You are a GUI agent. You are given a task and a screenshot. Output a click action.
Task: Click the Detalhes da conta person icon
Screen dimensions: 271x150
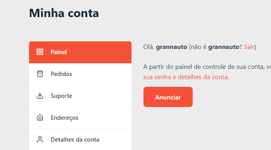pyautogui.click(x=40, y=139)
